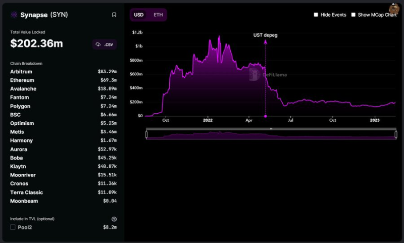404x243 pixels.
Task: Click the left handle of the range slider
Action: pyautogui.click(x=146, y=134)
